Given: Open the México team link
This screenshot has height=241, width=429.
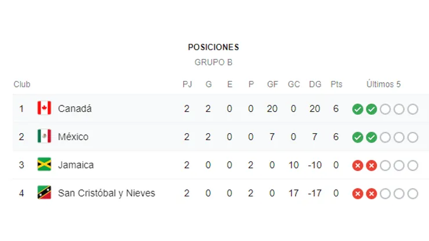Looking at the screenshot, I should [x=73, y=137].
